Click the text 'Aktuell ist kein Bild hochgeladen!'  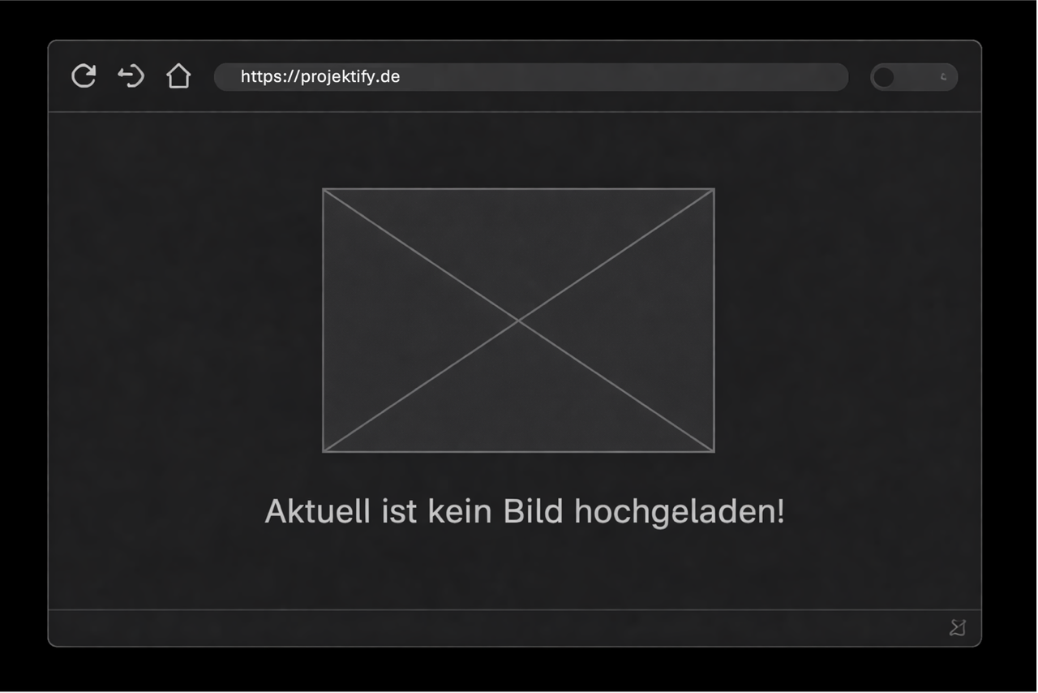pyautogui.click(x=525, y=512)
